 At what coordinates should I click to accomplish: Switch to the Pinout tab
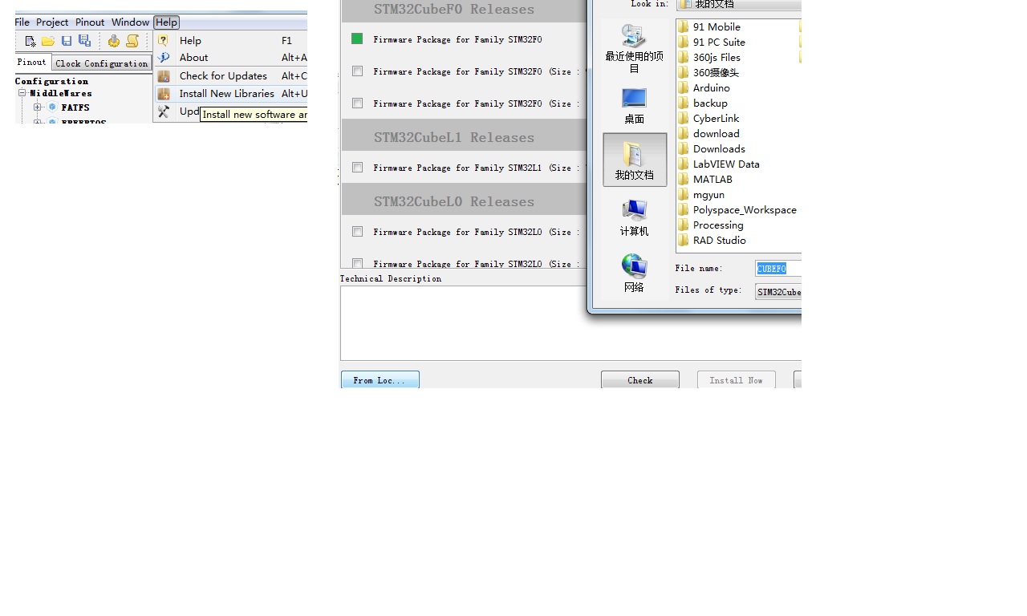[x=32, y=63]
